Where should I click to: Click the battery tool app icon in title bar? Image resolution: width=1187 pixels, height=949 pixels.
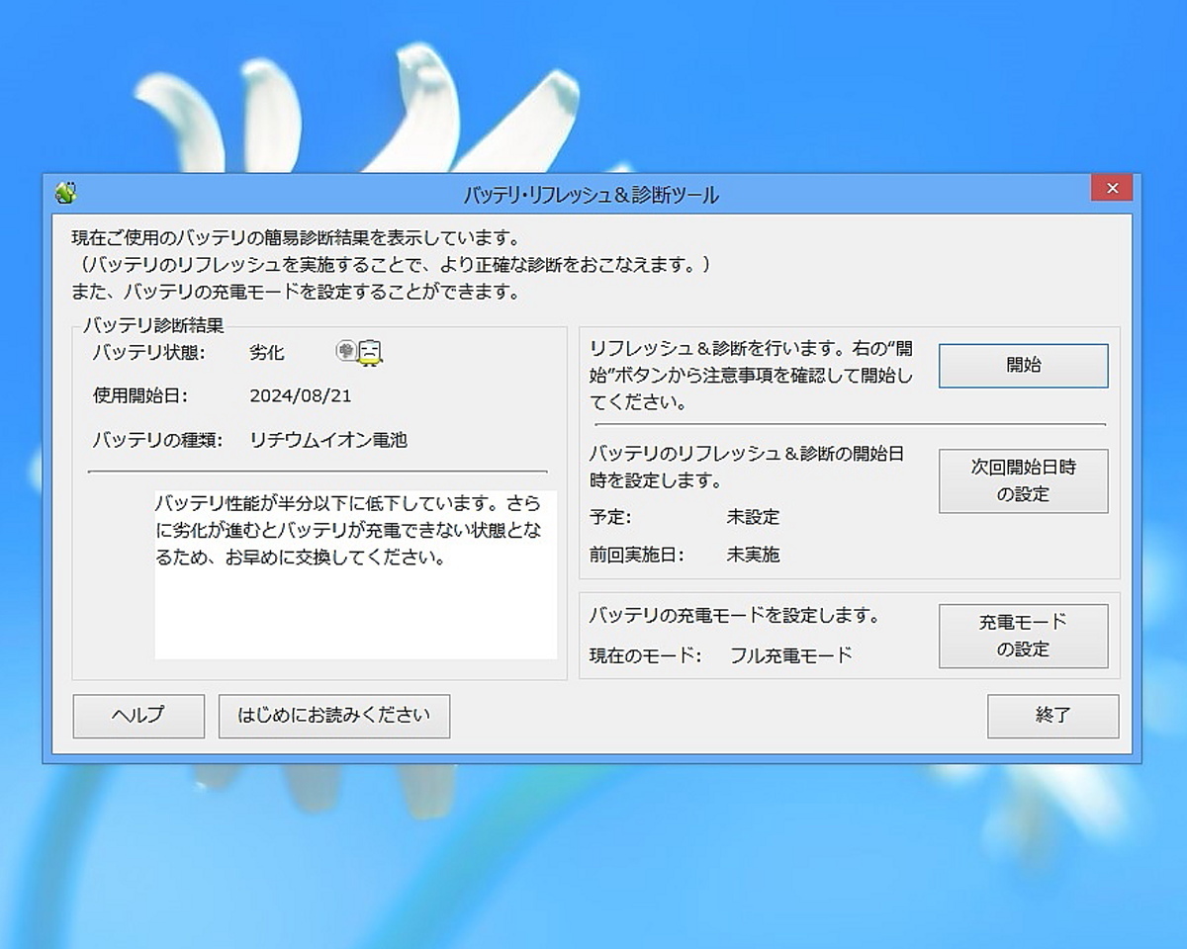click(66, 192)
